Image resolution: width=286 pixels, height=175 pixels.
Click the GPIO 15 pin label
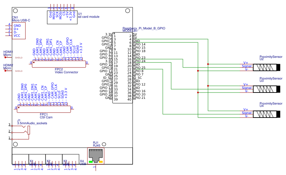pyautogui.click(x=139, y=48)
